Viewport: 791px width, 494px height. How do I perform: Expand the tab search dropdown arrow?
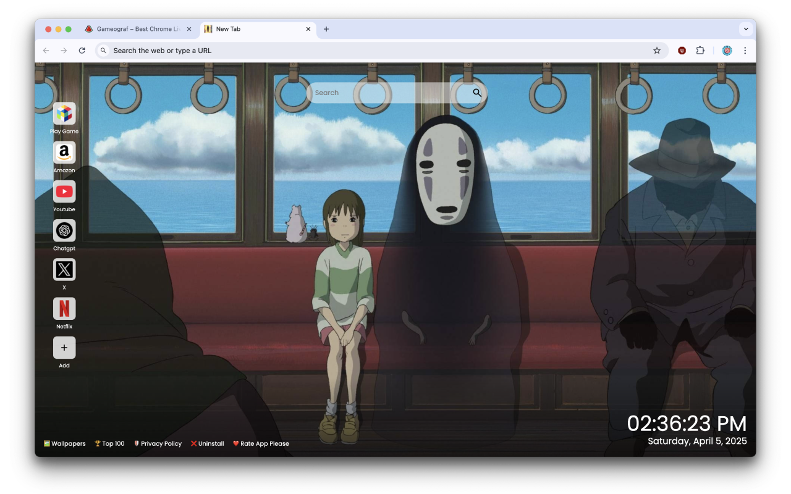pyautogui.click(x=746, y=29)
